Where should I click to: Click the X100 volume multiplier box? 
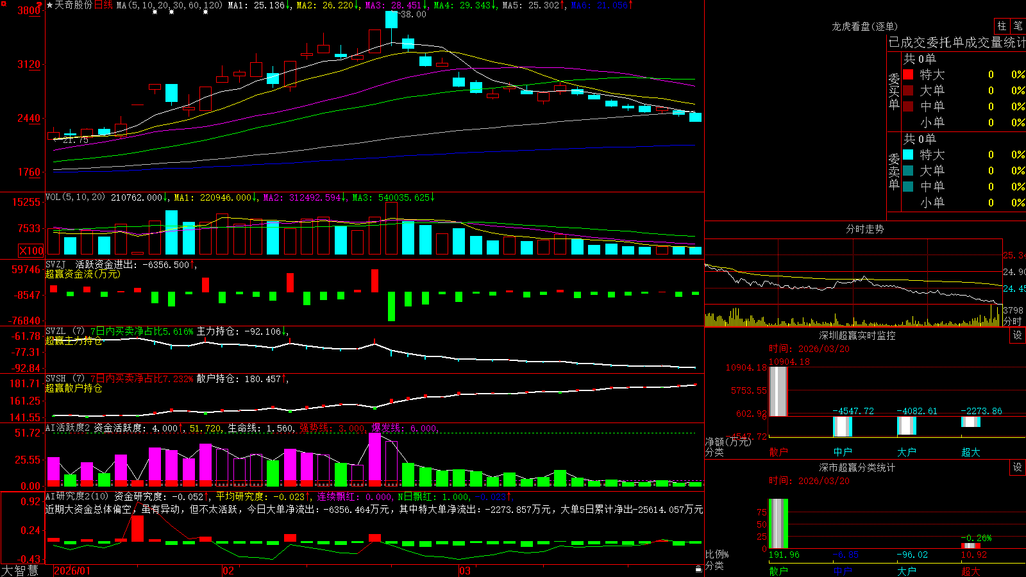31,251
